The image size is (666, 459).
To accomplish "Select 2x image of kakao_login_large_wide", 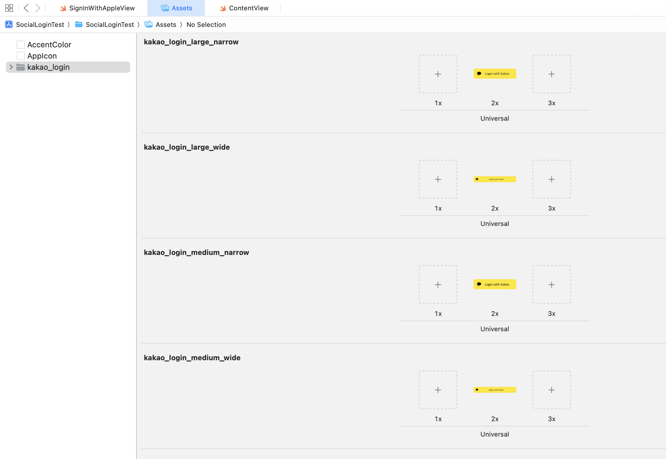I will click(x=495, y=179).
